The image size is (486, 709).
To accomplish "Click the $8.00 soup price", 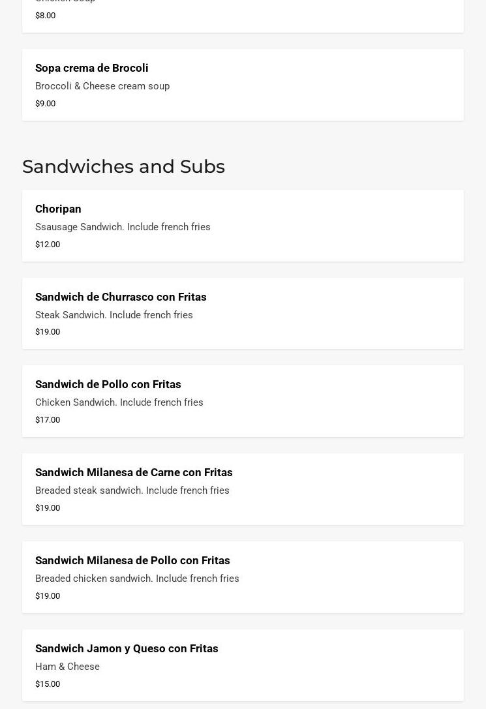I will click(45, 16).
